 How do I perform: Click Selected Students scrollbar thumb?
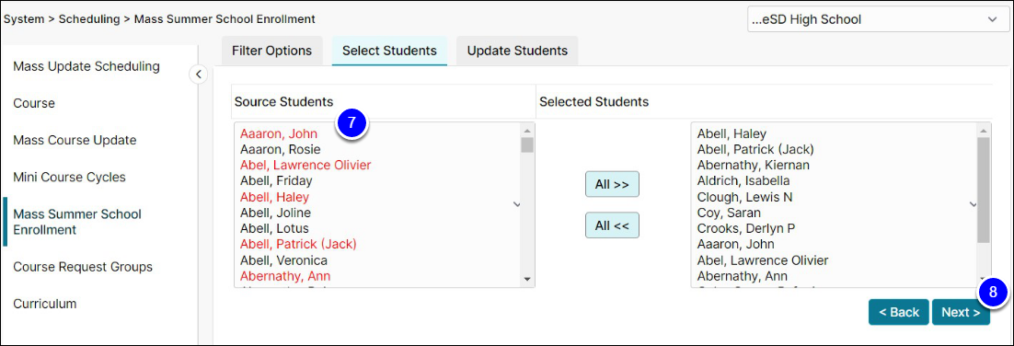pos(984,190)
